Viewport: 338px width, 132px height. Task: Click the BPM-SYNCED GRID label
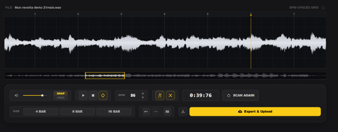[x=304, y=8]
